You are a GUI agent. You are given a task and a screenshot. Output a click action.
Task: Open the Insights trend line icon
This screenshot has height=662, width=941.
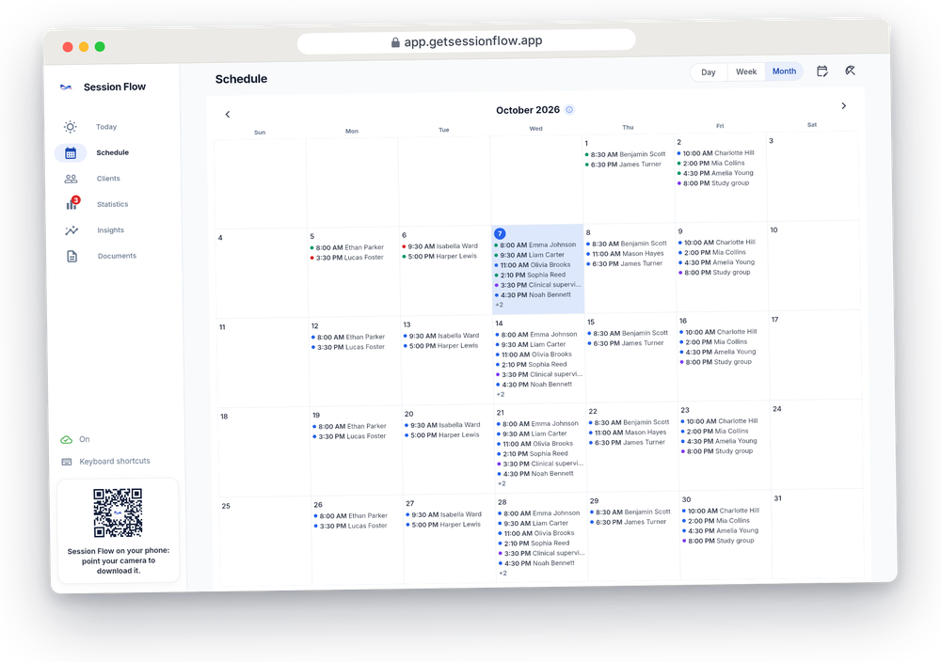tap(72, 230)
